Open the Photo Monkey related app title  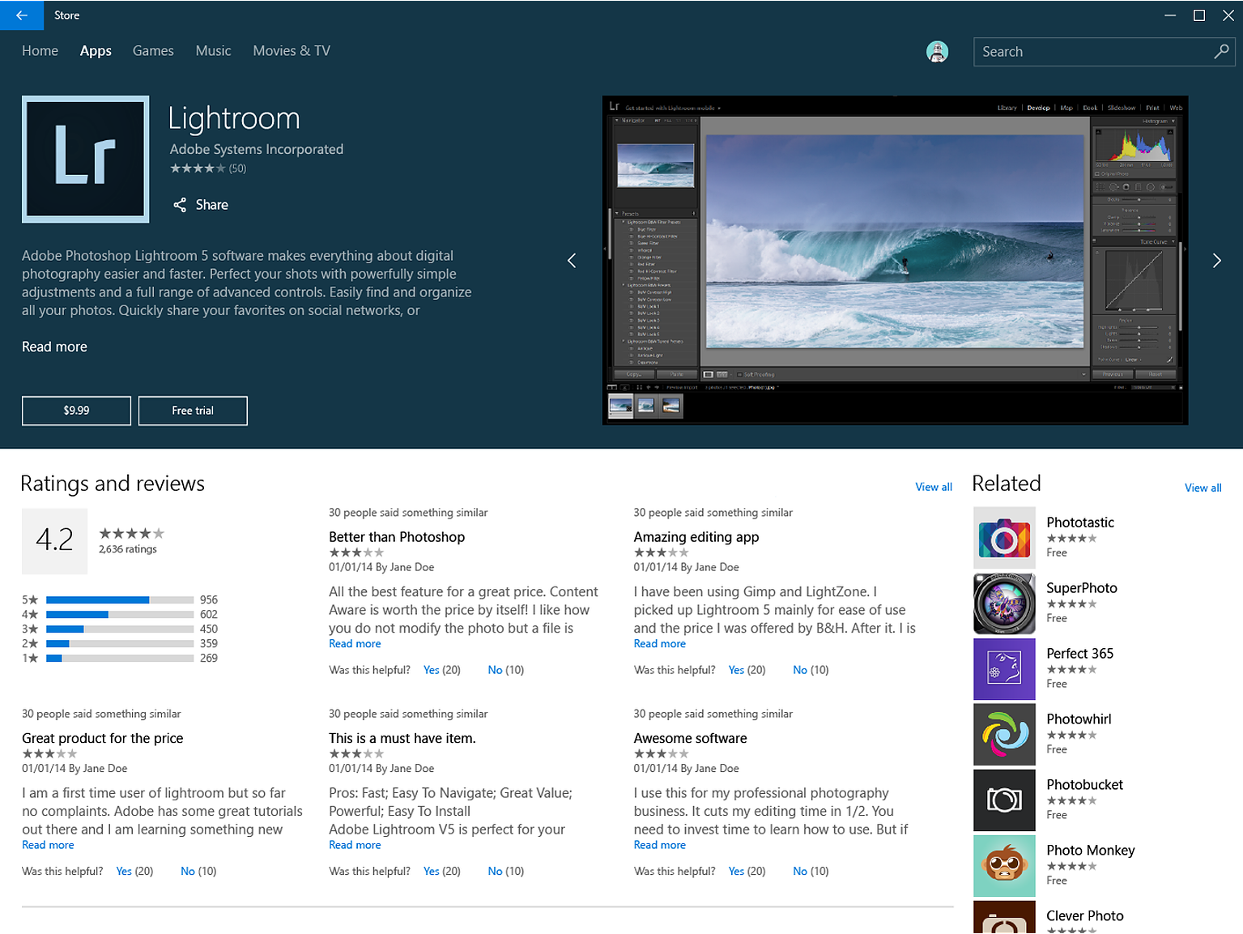pyautogui.click(x=1090, y=851)
